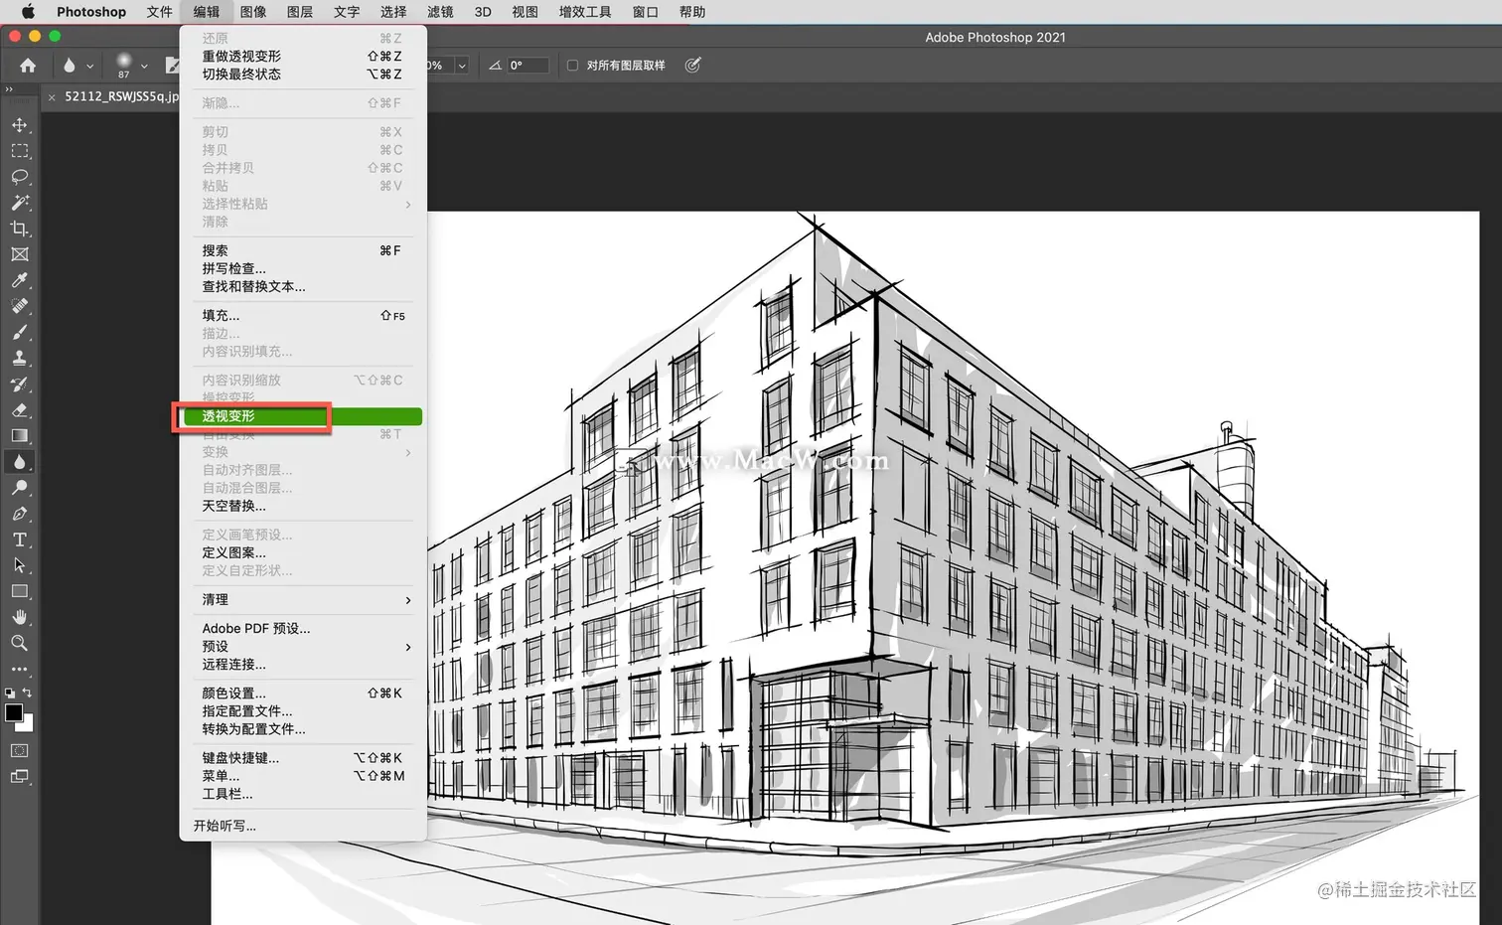Open the 文件 menu
1502x925 pixels.
159,12
